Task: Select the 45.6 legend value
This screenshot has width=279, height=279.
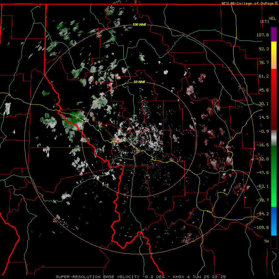Action: point(264,90)
